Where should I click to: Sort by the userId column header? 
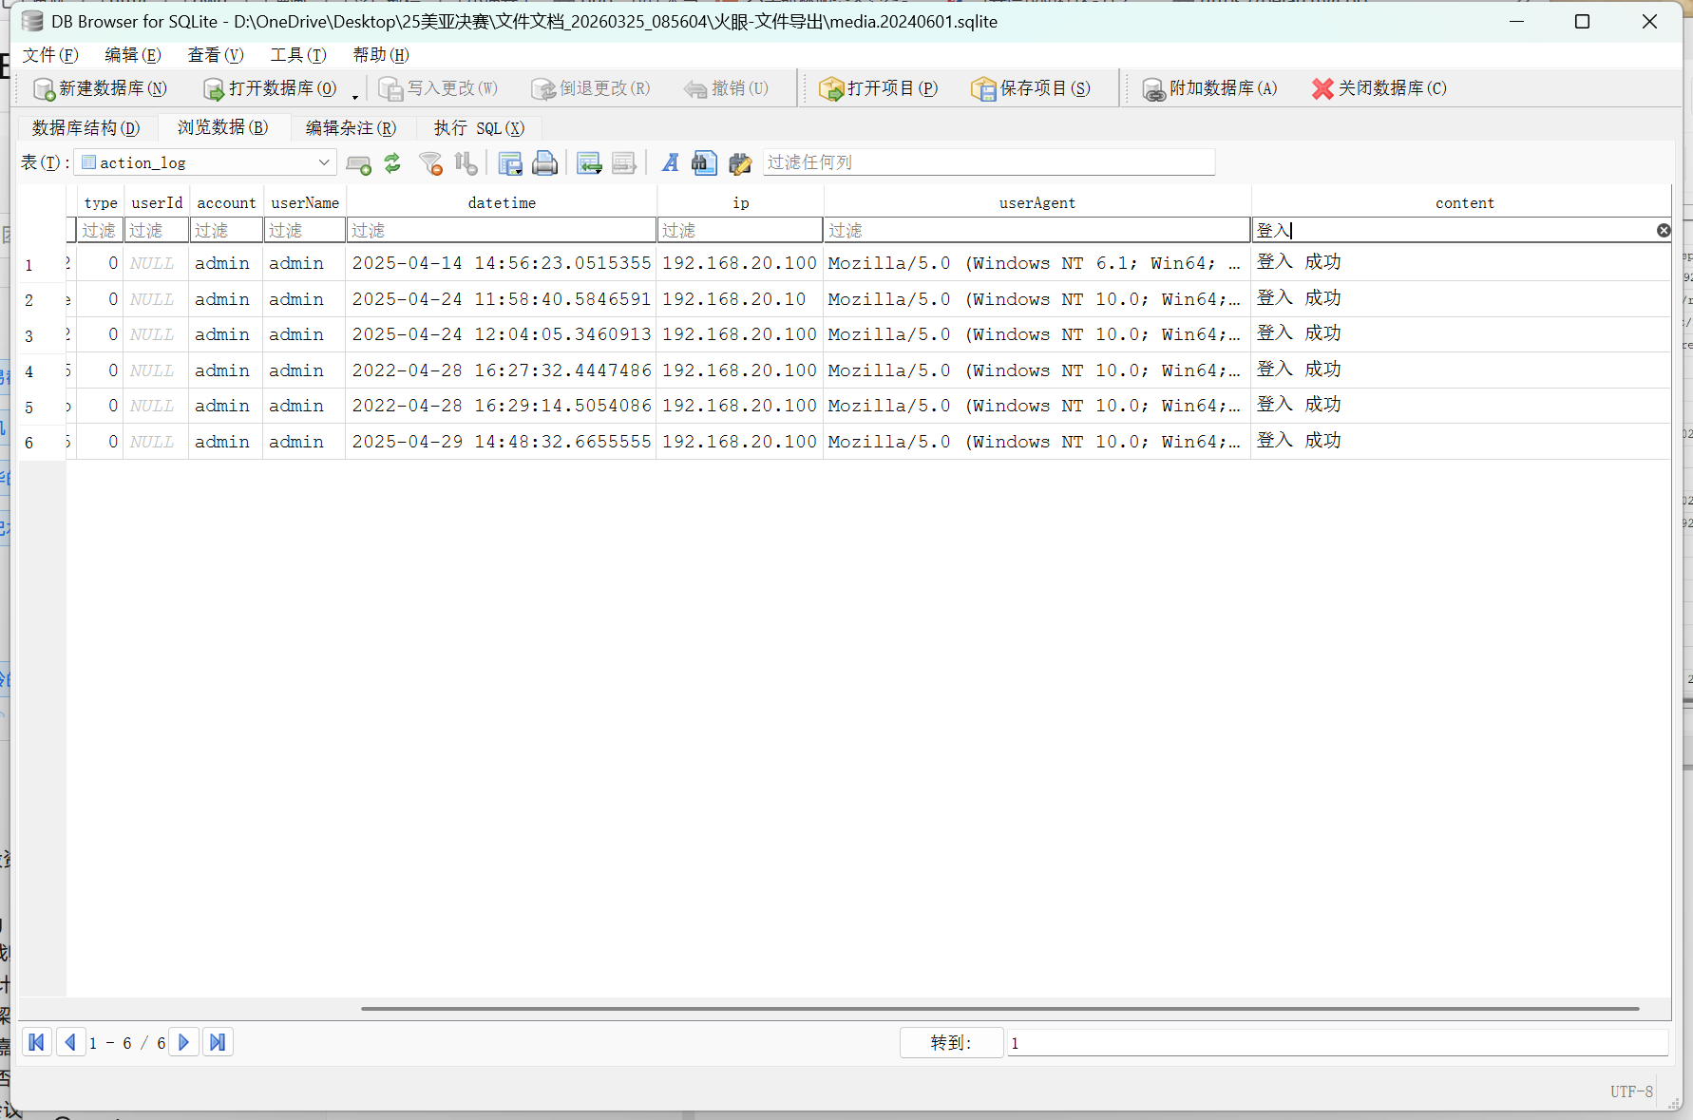(157, 202)
